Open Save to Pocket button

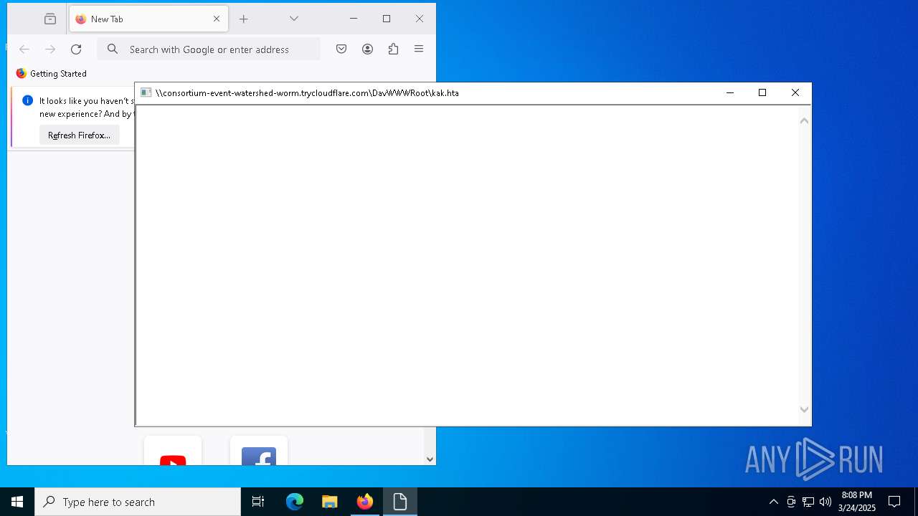(x=341, y=49)
